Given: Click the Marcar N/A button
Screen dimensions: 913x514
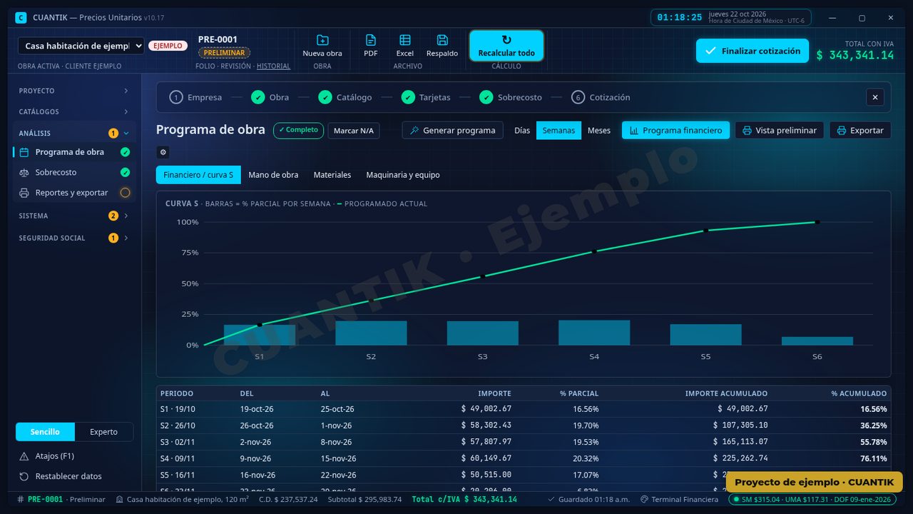Looking at the screenshot, I should (x=354, y=131).
